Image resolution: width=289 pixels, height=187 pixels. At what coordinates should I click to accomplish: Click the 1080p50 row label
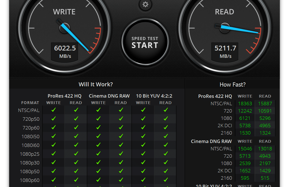click(30, 171)
